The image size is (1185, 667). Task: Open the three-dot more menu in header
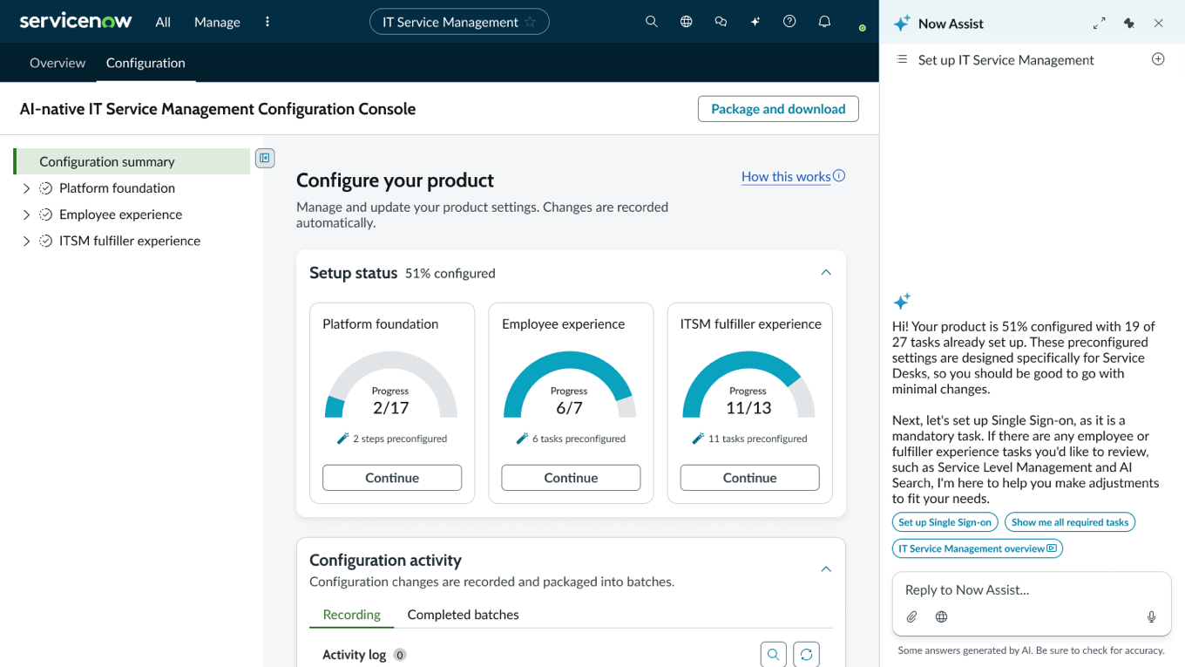[267, 22]
